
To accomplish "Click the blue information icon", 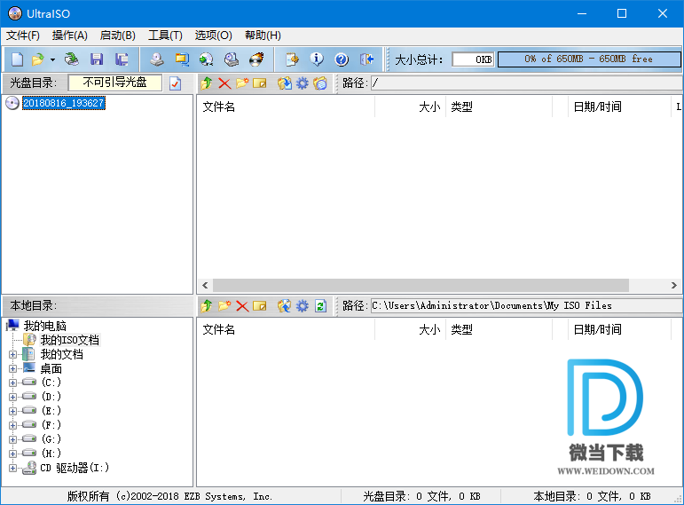I will coord(317,59).
